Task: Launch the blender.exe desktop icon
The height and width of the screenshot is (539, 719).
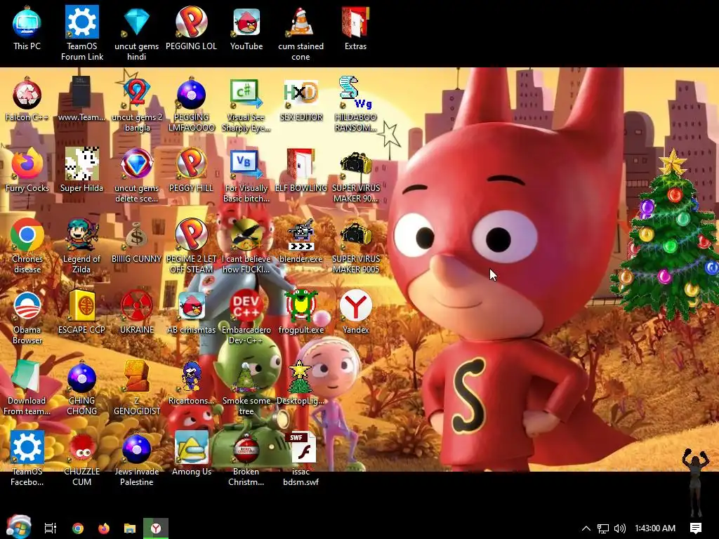Action: (301, 241)
